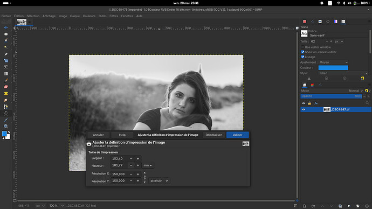Toggle the Lissage checkbox
Viewport: 372px width, 209px height.
point(303,57)
